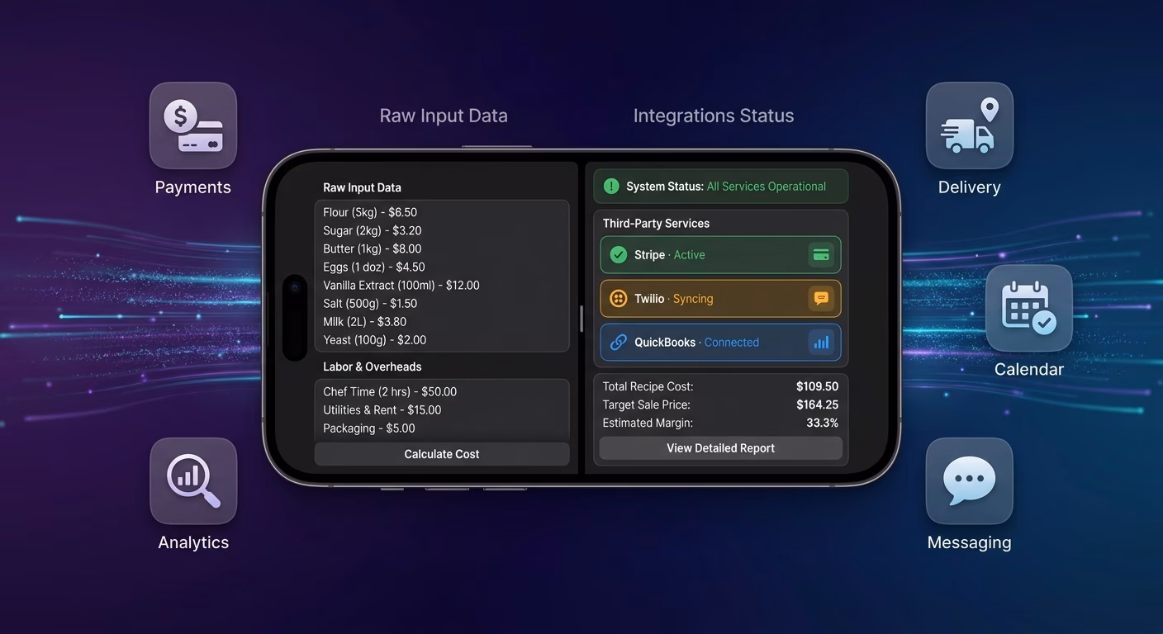Click the Milk (2L) - $3.80 line
This screenshot has width=1163, height=634.
pyautogui.click(x=365, y=321)
